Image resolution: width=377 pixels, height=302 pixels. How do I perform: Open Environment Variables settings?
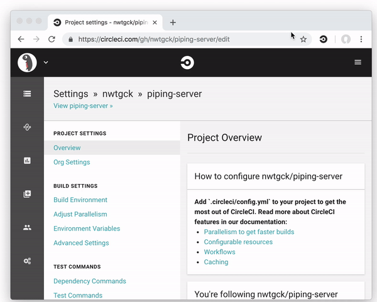(87, 229)
